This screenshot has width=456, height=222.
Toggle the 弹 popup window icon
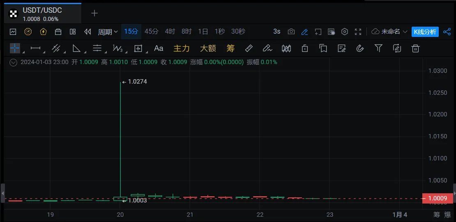331,32
